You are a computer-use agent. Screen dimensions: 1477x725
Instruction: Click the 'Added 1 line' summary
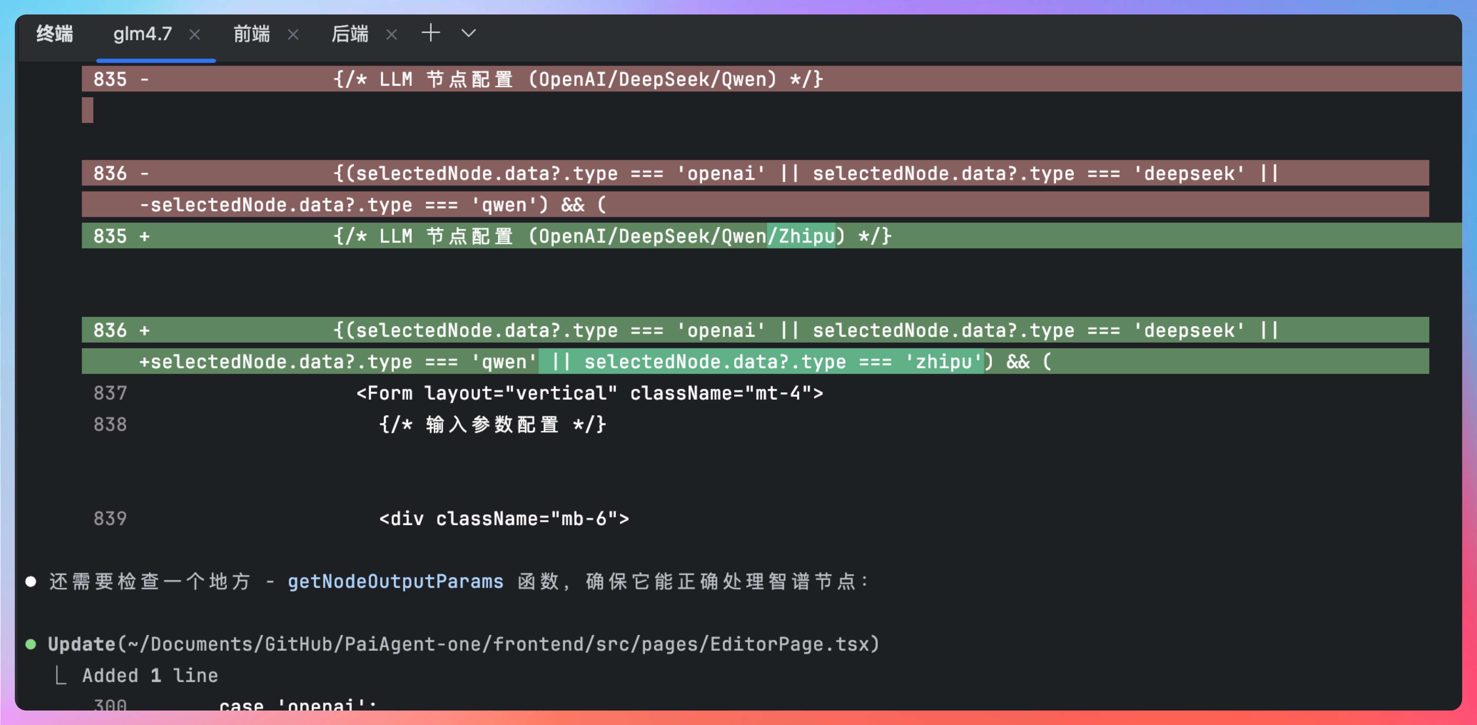tap(150, 675)
